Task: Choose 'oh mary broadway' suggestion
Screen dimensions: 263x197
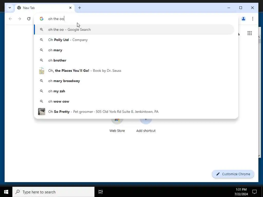Action: pos(134,81)
